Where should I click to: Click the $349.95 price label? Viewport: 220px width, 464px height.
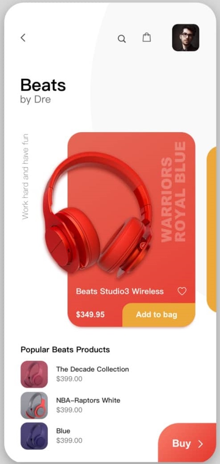tap(90, 314)
